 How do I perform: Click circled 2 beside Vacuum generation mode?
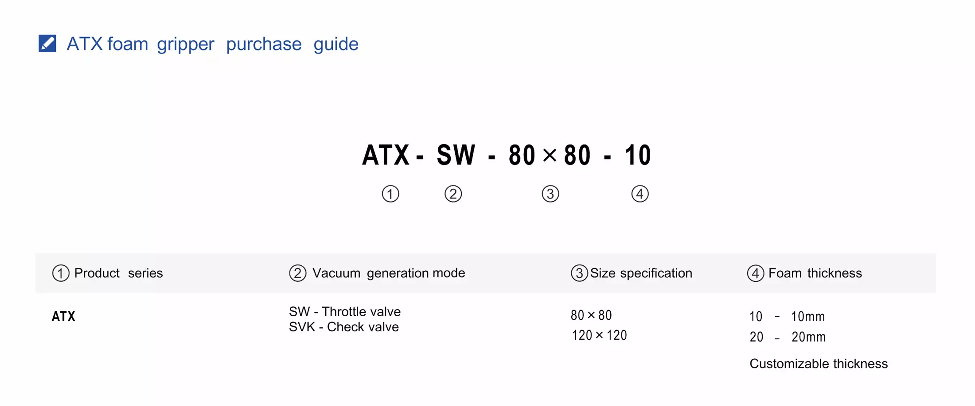tap(298, 273)
